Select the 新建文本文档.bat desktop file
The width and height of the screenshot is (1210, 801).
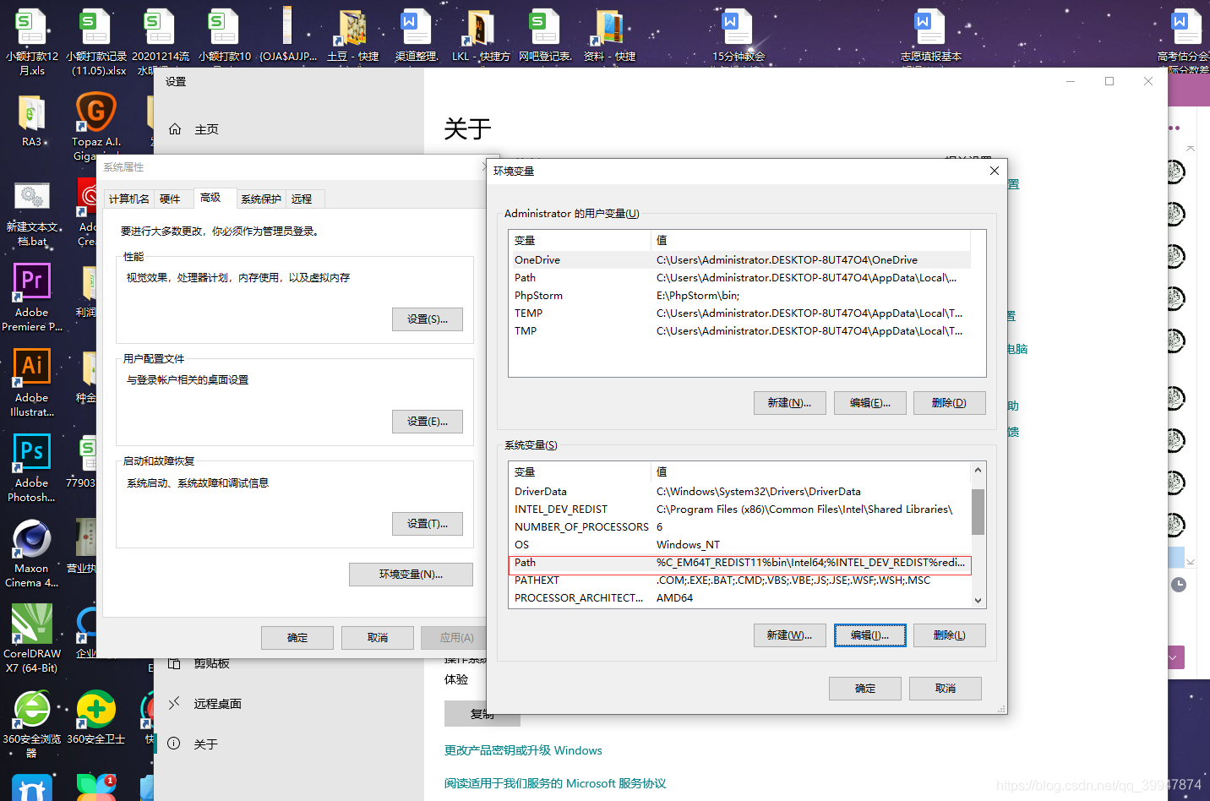32,213
